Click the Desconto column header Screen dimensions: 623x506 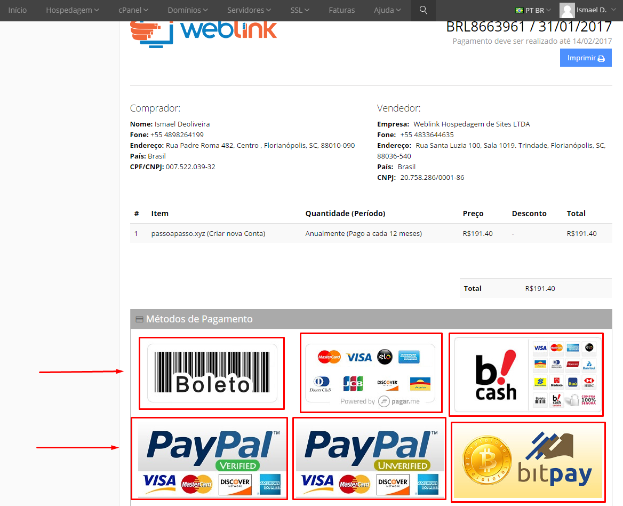pyautogui.click(x=529, y=214)
